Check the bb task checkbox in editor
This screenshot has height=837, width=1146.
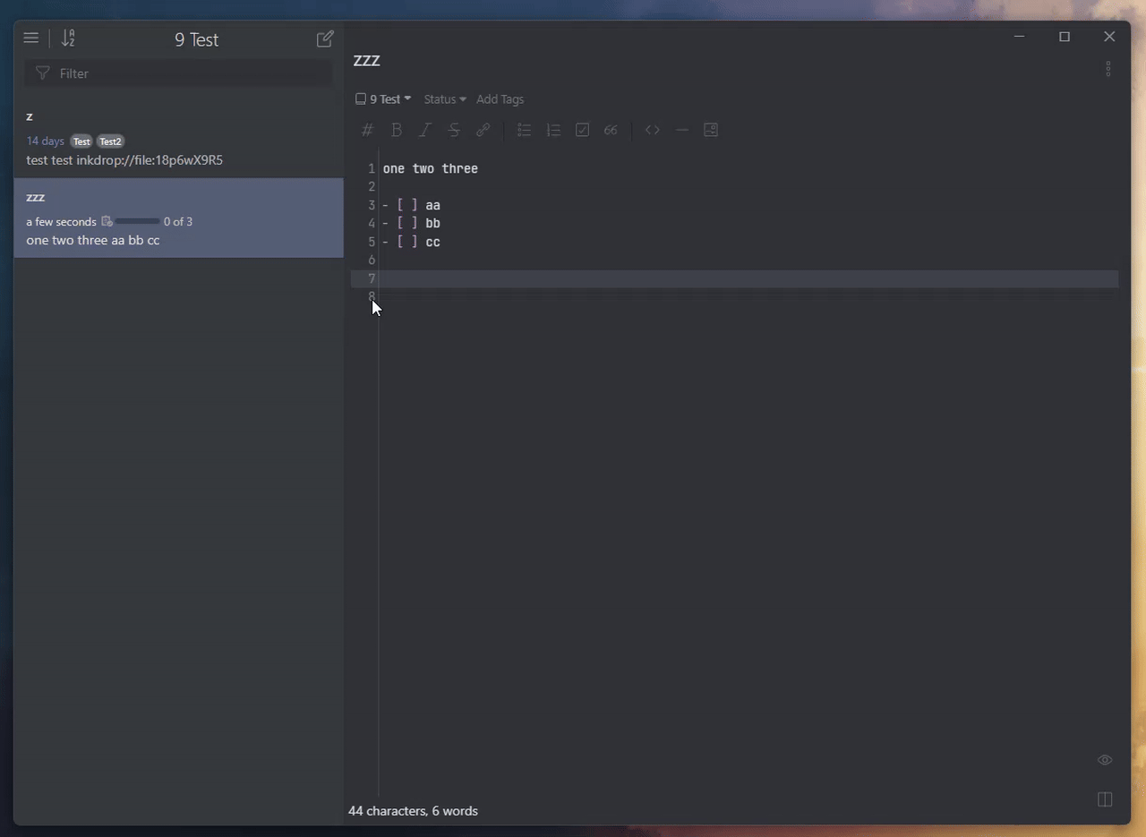(x=407, y=223)
